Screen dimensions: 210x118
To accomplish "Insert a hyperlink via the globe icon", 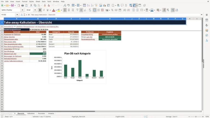I will [118, 5].
